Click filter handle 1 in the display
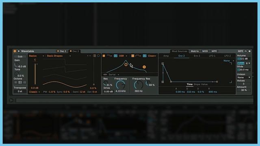This screenshot has width=260, height=146. coord(144,67)
